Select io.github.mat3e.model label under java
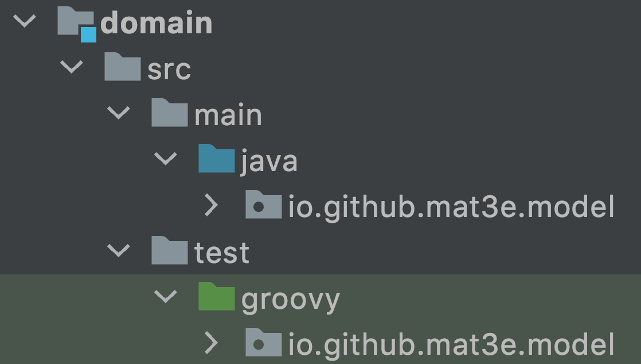 click(x=451, y=207)
